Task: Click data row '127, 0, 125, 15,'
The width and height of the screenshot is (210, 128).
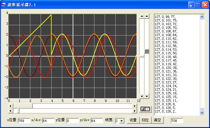Action: (x=166, y=97)
